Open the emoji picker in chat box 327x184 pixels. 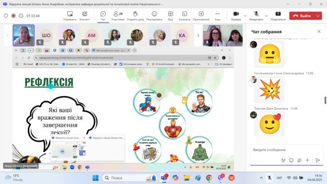click(x=291, y=160)
